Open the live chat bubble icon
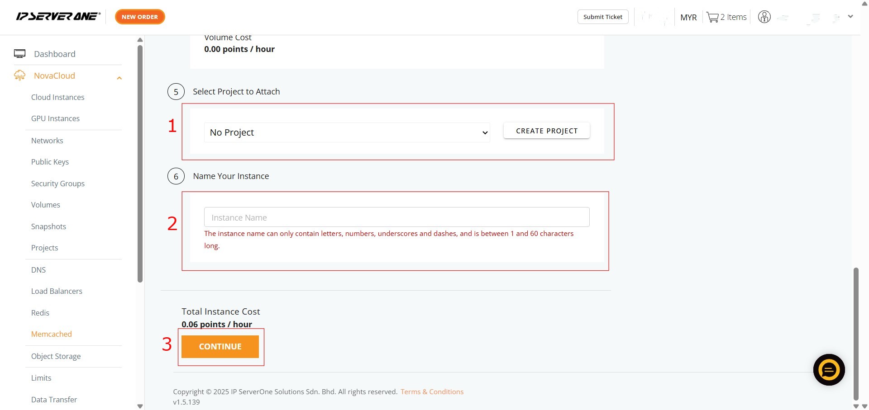The height and width of the screenshot is (410, 869). [829, 370]
